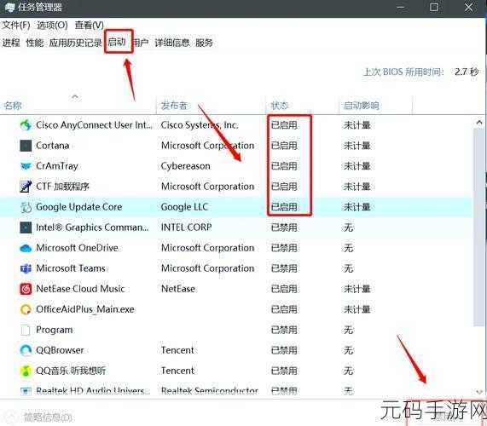
Task: Switch to the 性能 tab
Action: pyautogui.click(x=34, y=43)
